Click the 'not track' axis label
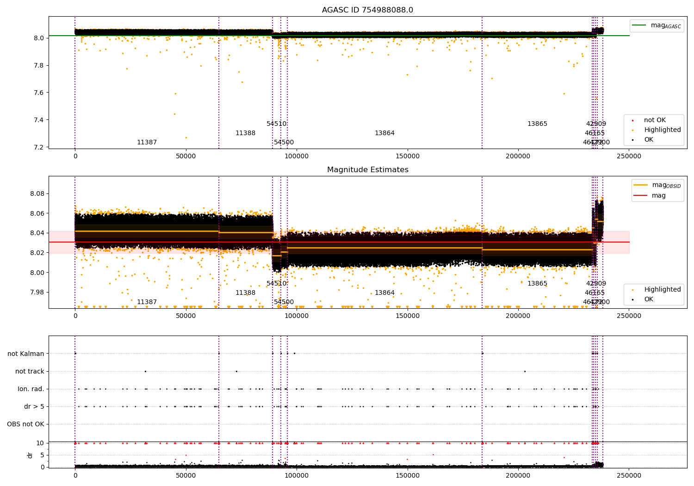 [x=30, y=372]
